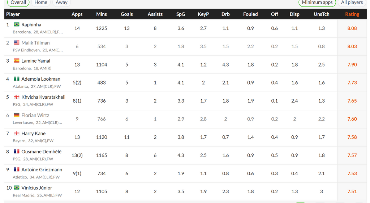This screenshot has height=203, width=370.
Task: Sort table by Rating column
Action: pos(352,14)
